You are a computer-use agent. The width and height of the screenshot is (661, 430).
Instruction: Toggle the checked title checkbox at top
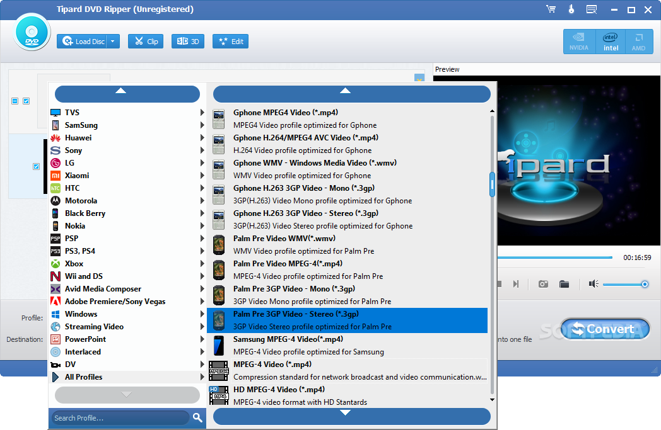point(26,101)
